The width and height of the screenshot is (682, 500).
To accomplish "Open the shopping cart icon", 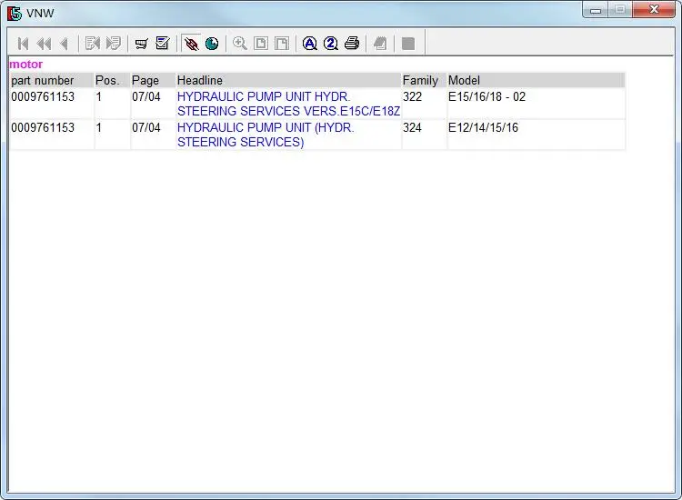I will point(141,44).
